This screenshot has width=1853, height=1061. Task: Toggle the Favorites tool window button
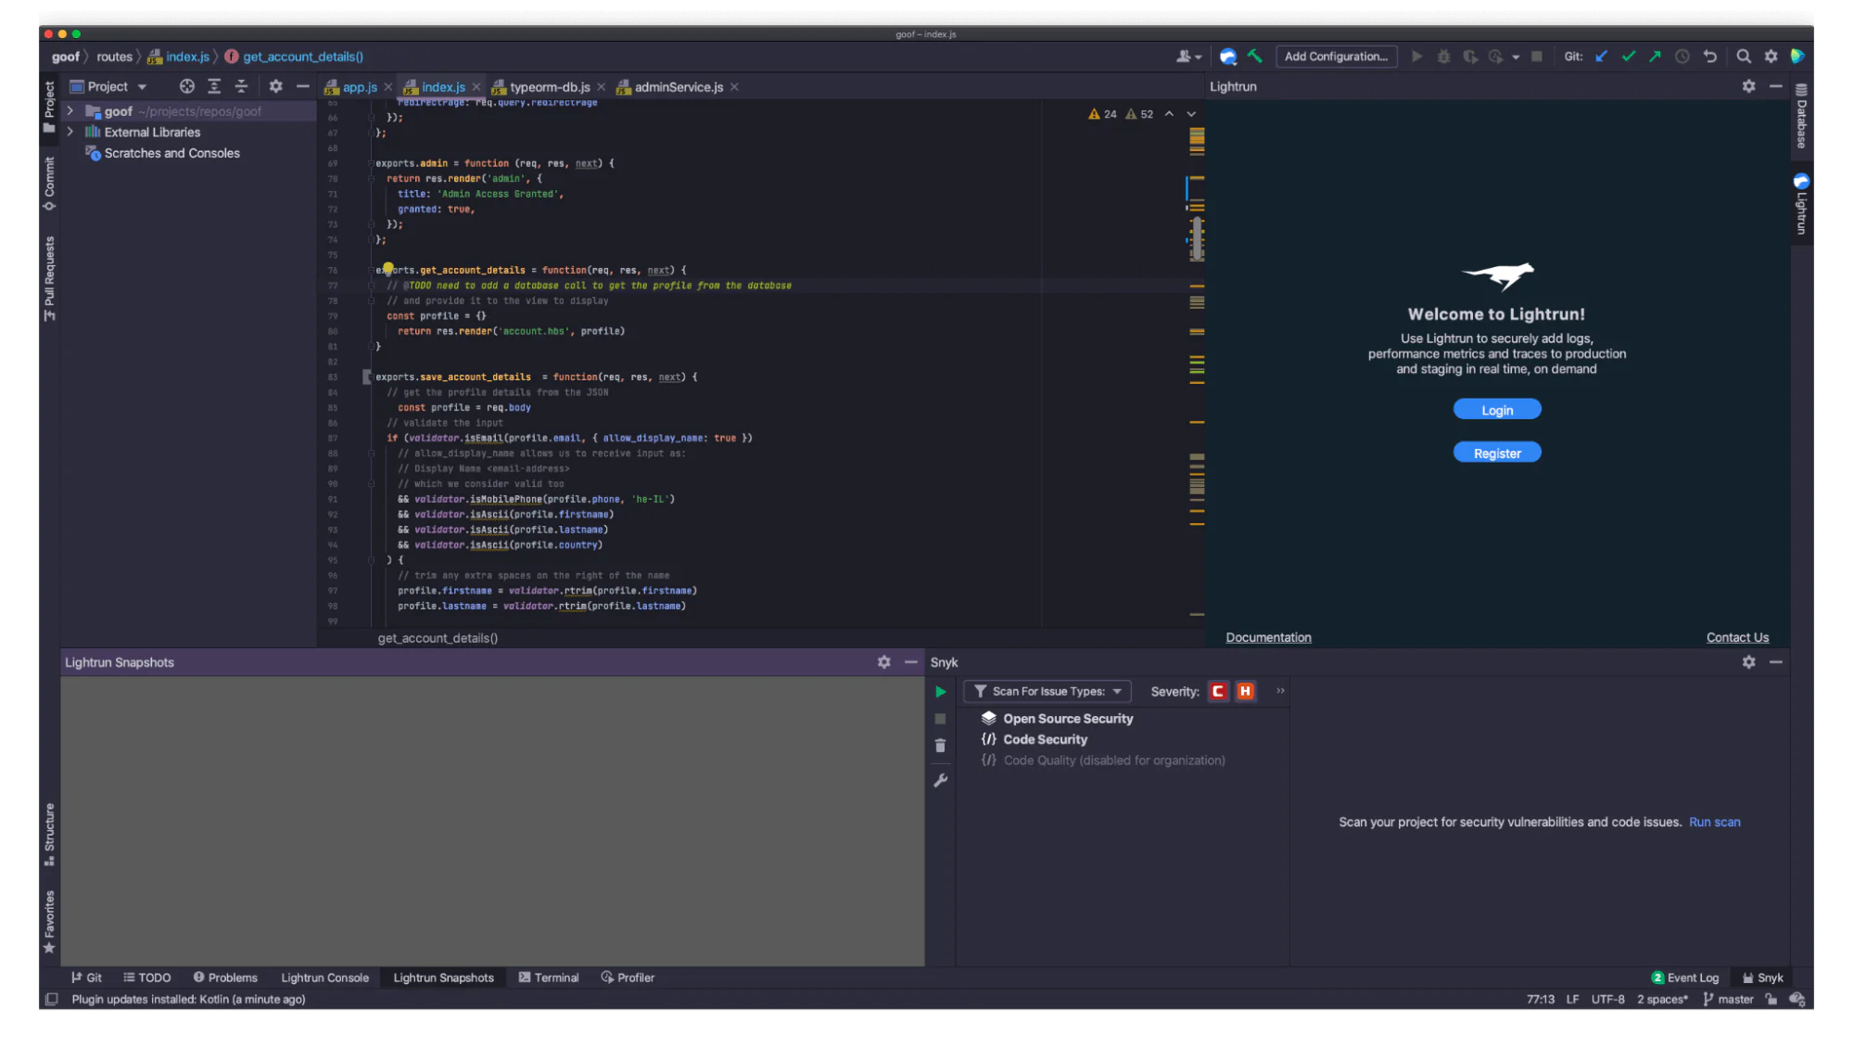[x=49, y=921]
